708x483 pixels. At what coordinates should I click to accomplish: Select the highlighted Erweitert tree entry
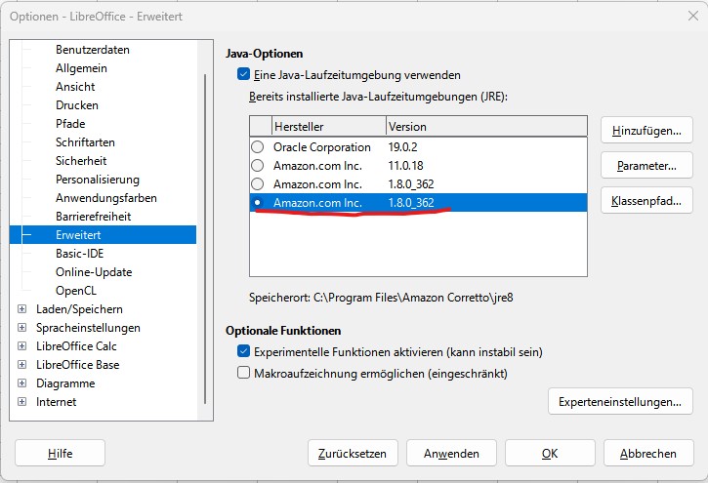[103, 234]
